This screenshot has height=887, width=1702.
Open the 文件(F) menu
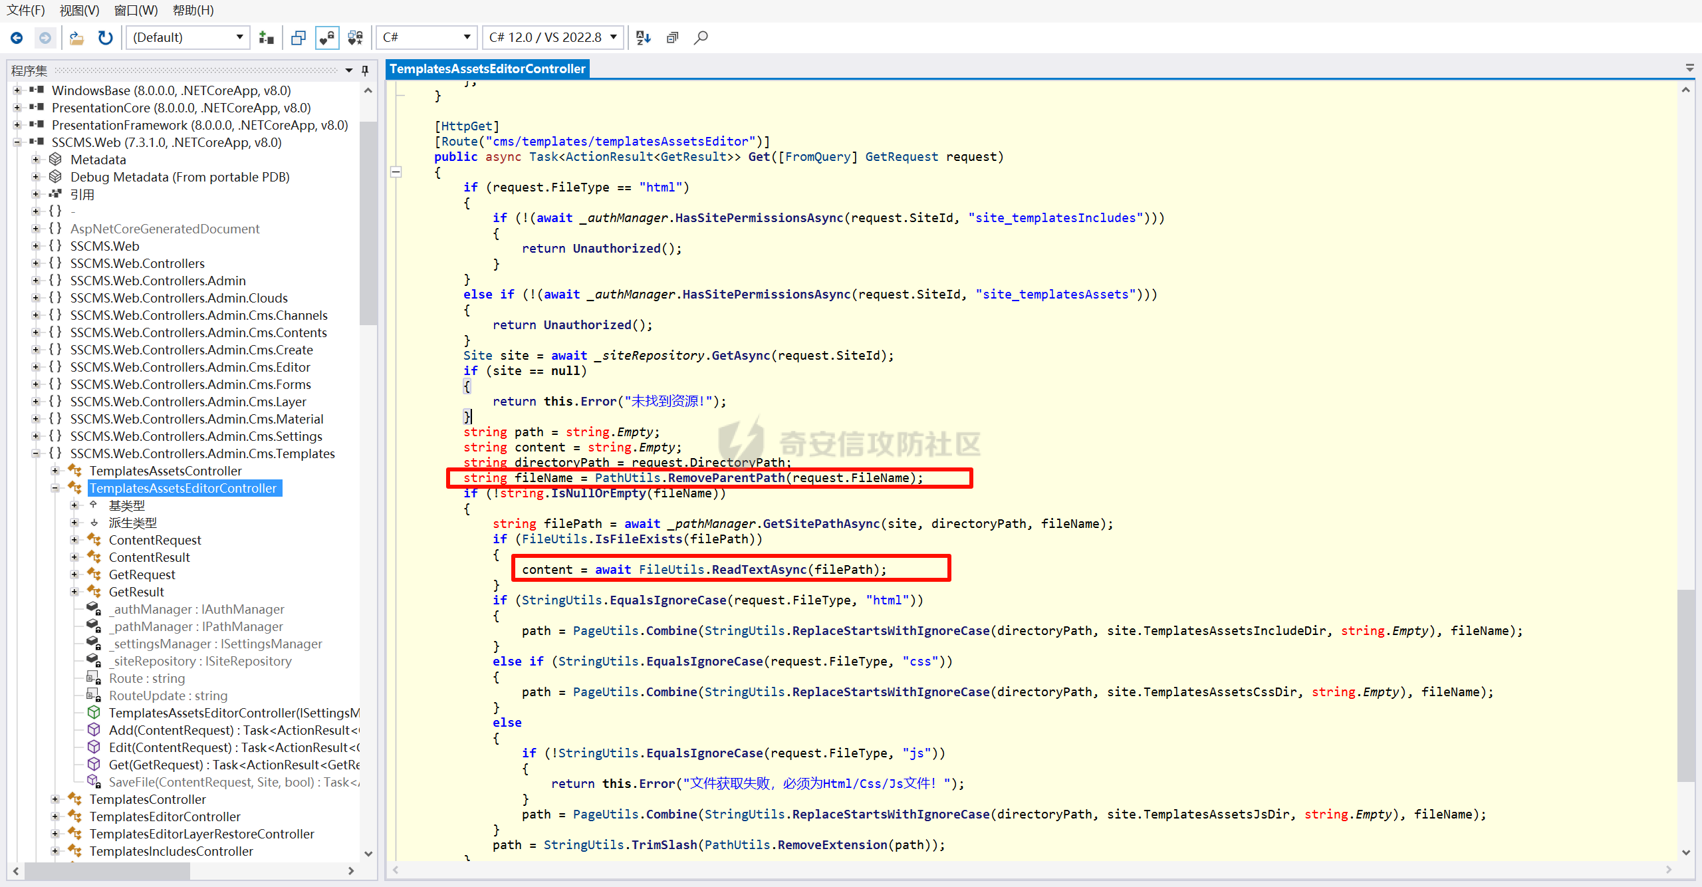tap(26, 10)
